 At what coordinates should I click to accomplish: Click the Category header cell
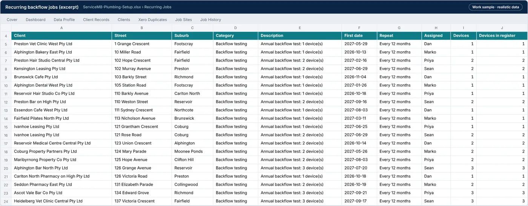pyautogui.click(x=236, y=36)
